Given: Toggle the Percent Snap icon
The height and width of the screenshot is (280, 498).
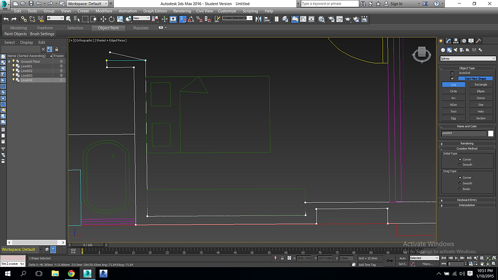Looking at the screenshot, I should (x=199, y=19).
